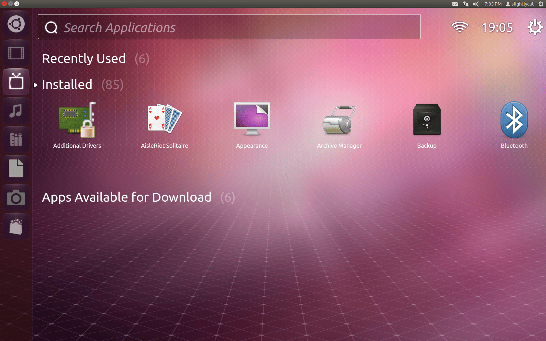Open the Ubuntu dash home icon
Viewport: 546px width, 341px height.
[x=16, y=24]
